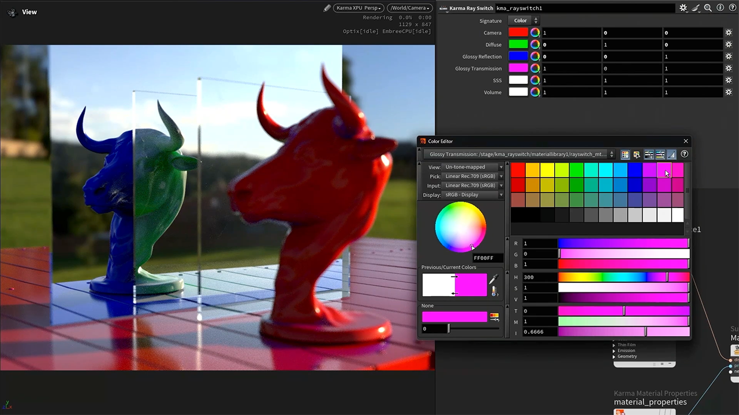Viewport: 739px width, 415px height.
Task: Click the gear icon on Diffuse row
Action: pyautogui.click(x=729, y=45)
